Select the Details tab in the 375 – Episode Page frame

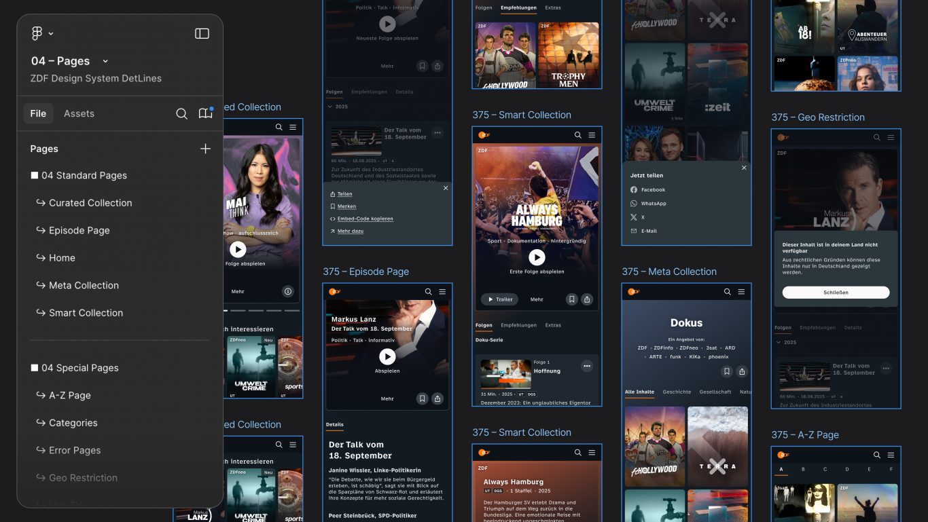[335, 425]
